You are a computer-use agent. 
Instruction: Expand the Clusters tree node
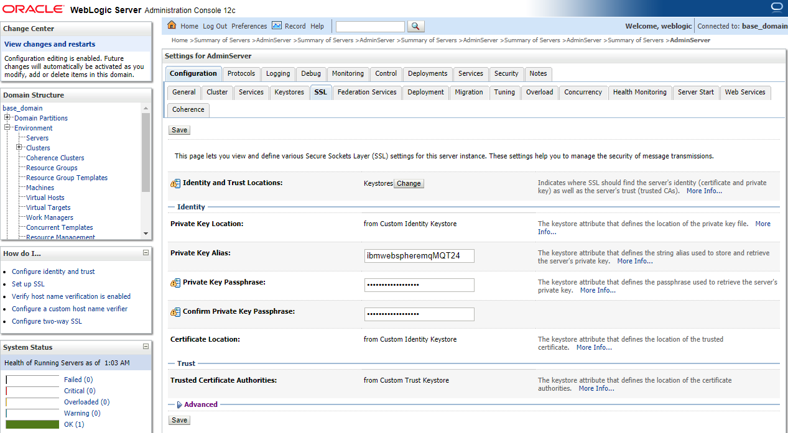tap(19, 147)
